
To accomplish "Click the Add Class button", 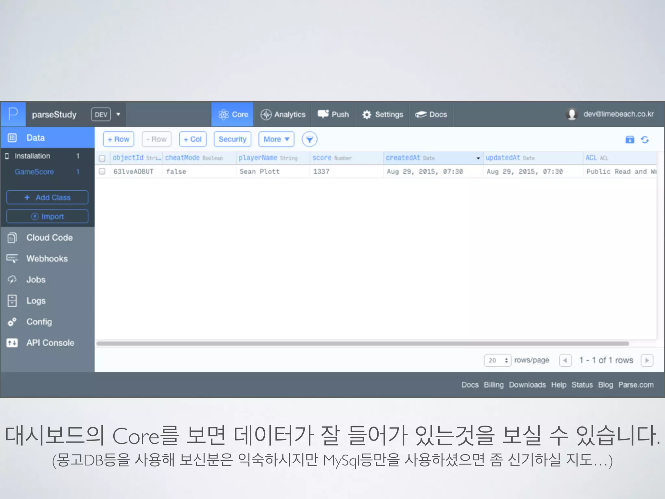I will [47, 197].
